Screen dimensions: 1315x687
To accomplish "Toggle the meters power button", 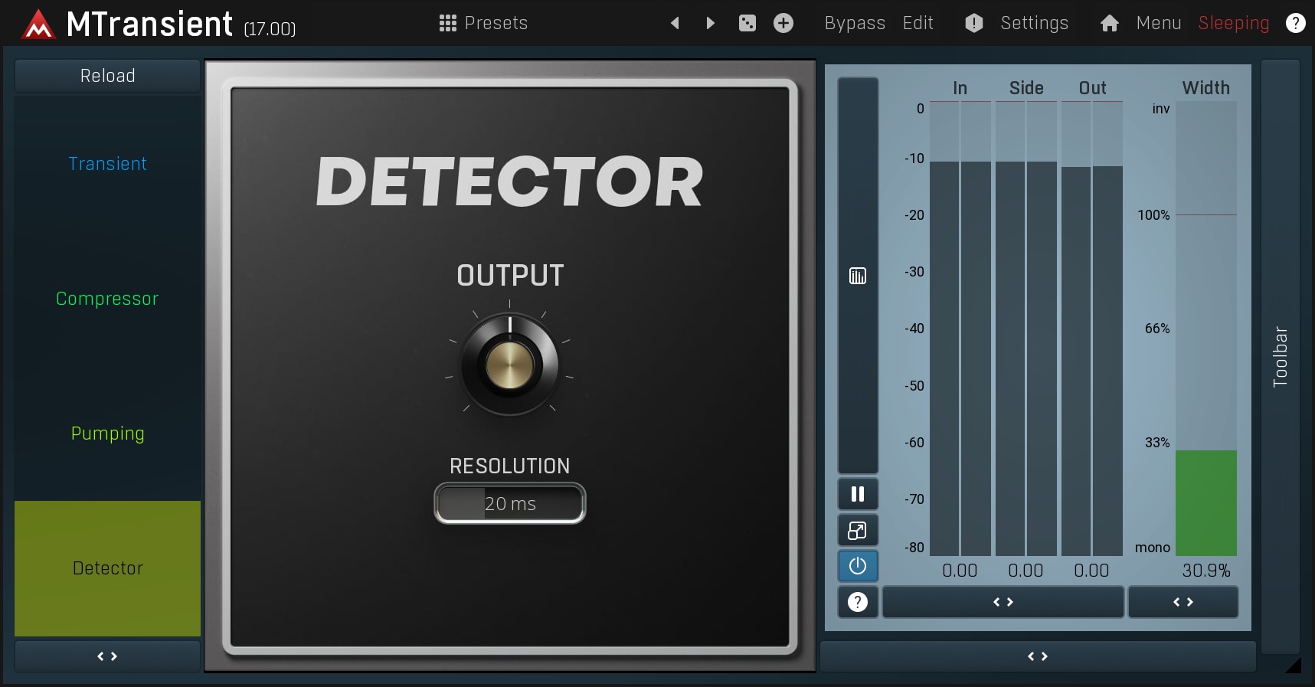I will click(x=857, y=566).
